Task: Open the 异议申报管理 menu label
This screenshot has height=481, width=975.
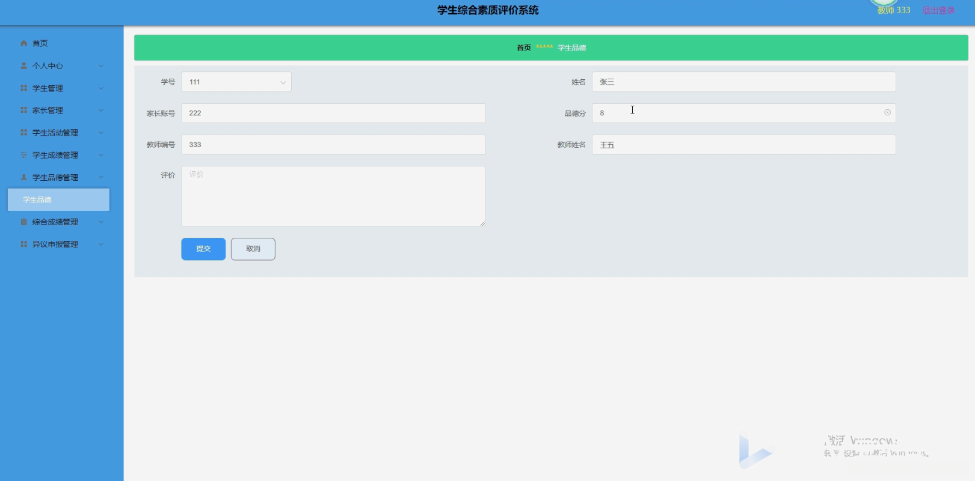Action: coord(55,244)
